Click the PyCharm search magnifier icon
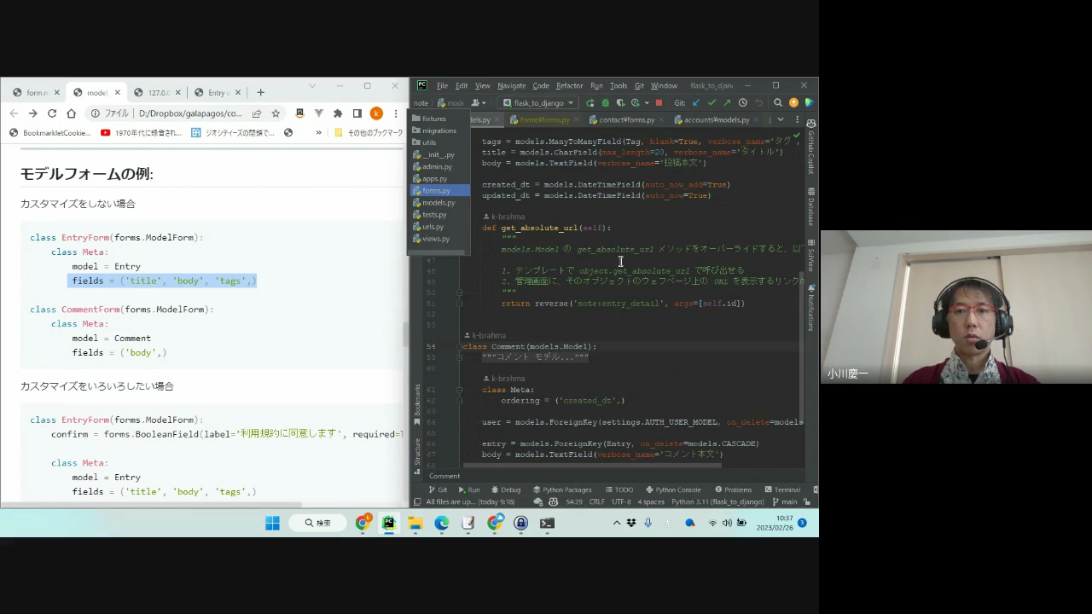Image resolution: width=1092 pixels, height=614 pixels. (x=777, y=103)
